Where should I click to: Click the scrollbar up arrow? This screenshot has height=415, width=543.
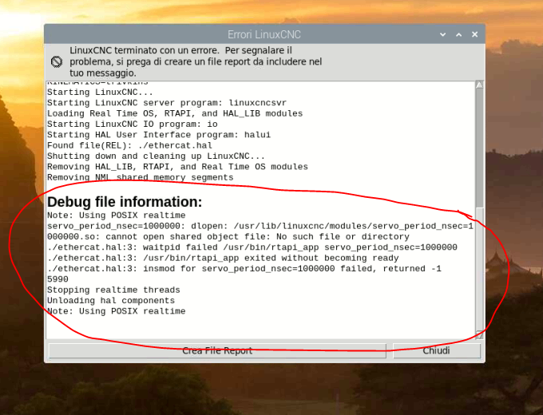click(x=479, y=85)
